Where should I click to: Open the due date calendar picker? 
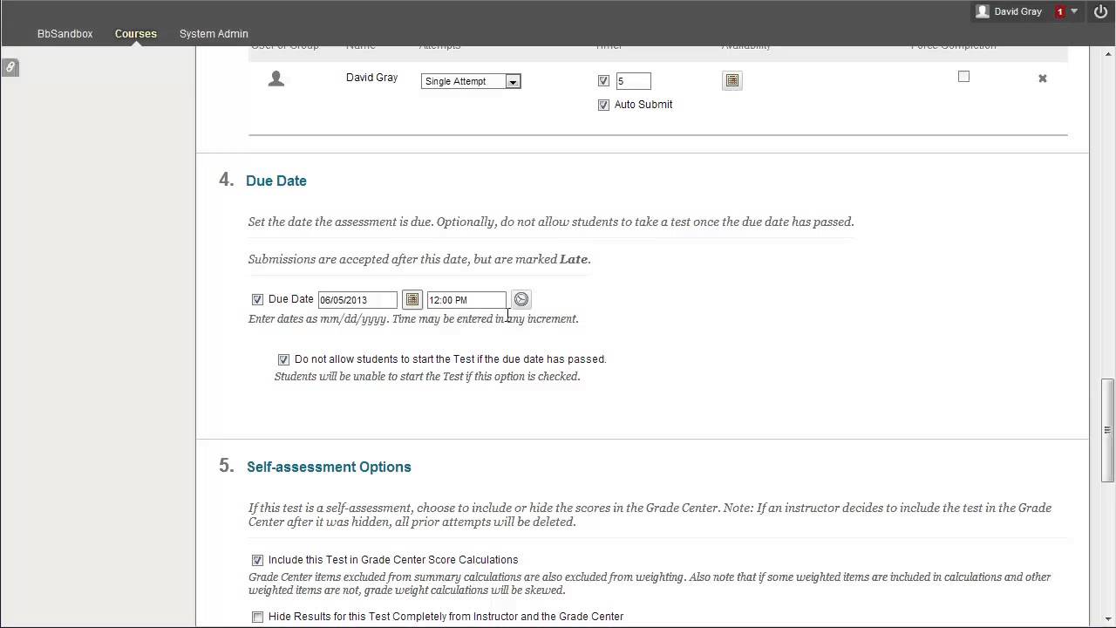412,299
